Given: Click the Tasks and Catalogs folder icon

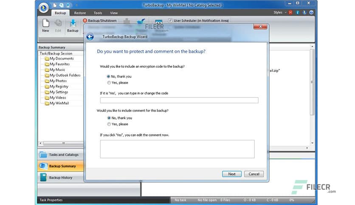Looking at the screenshot, I should (43, 155).
